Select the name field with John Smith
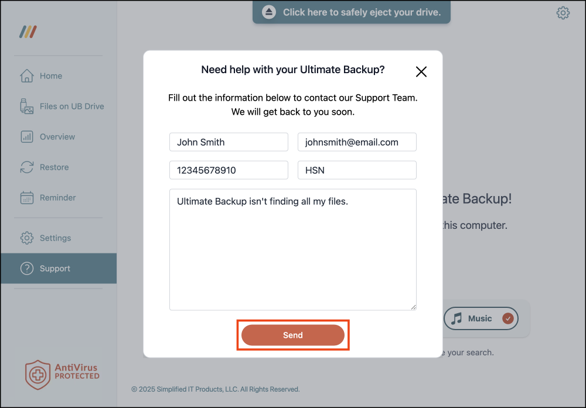Screen dimensions: 586x408 pyautogui.click(x=229, y=142)
